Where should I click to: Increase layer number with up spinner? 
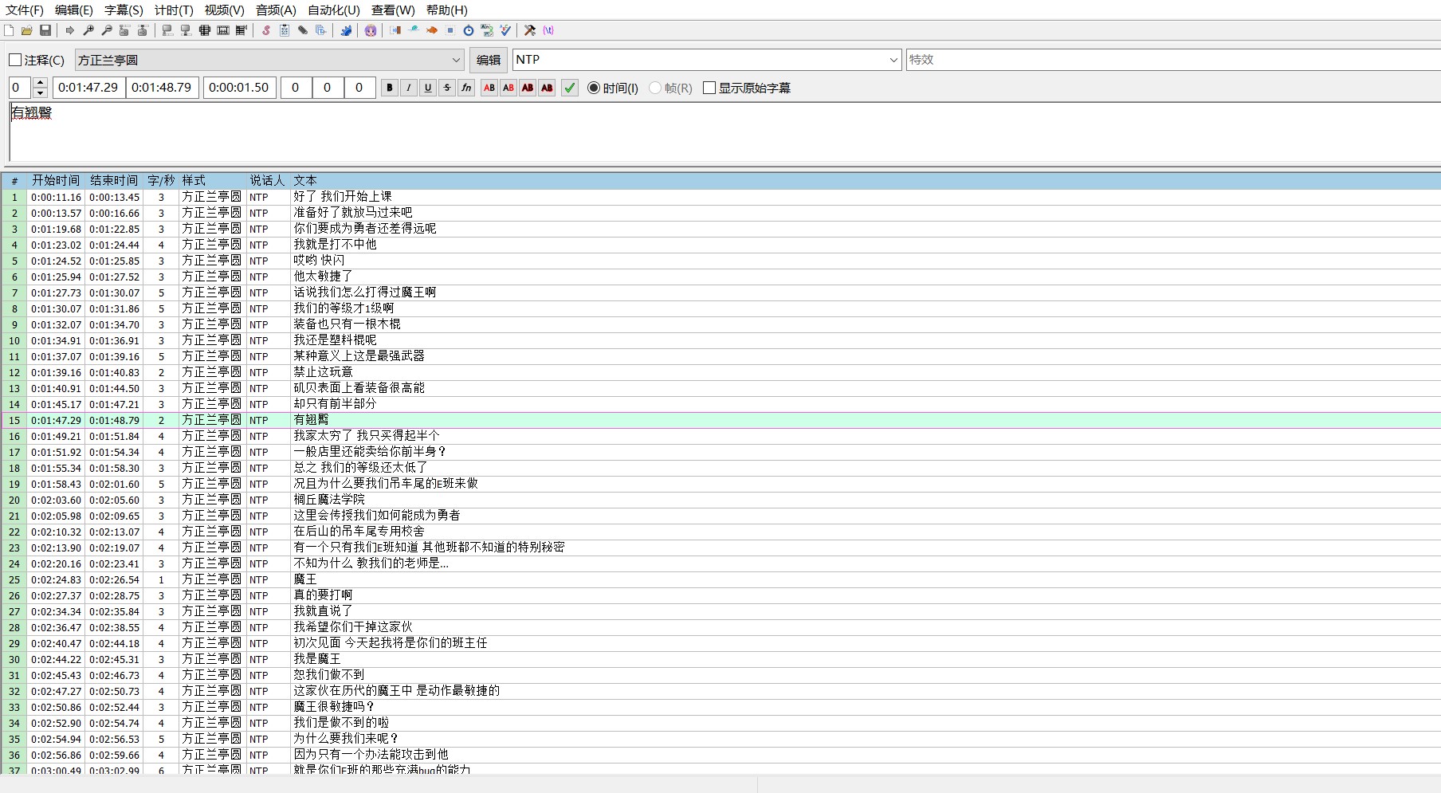click(40, 83)
